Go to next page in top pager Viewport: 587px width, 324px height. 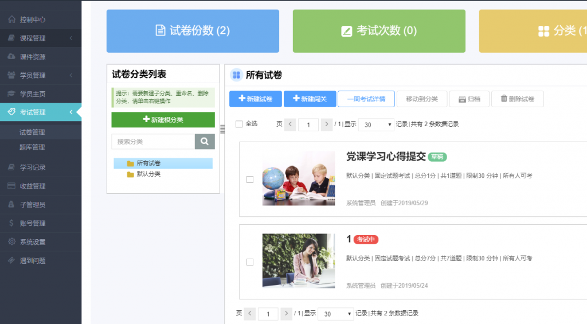point(326,124)
